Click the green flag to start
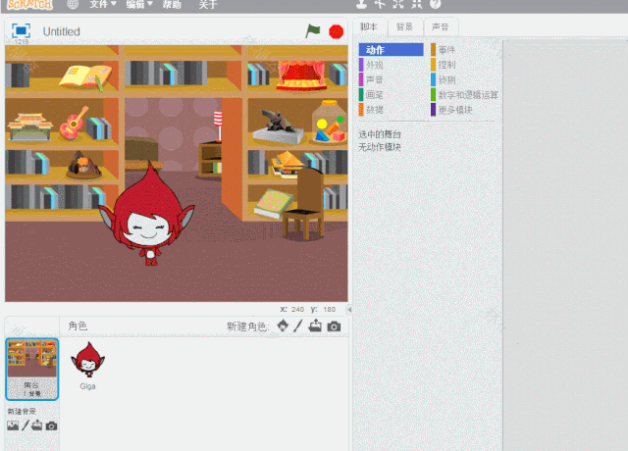This screenshot has height=451, width=628. pyautogui.click(x=313, y=31)
